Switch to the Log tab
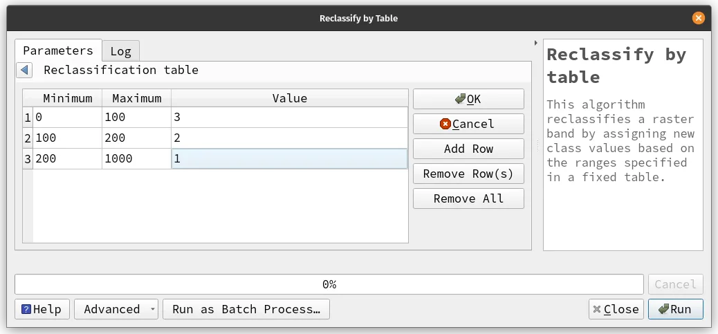This screenshot has height=334, width=718. tap(120, 51)
